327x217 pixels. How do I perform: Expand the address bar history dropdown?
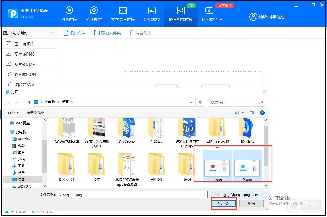pos(191,102)
